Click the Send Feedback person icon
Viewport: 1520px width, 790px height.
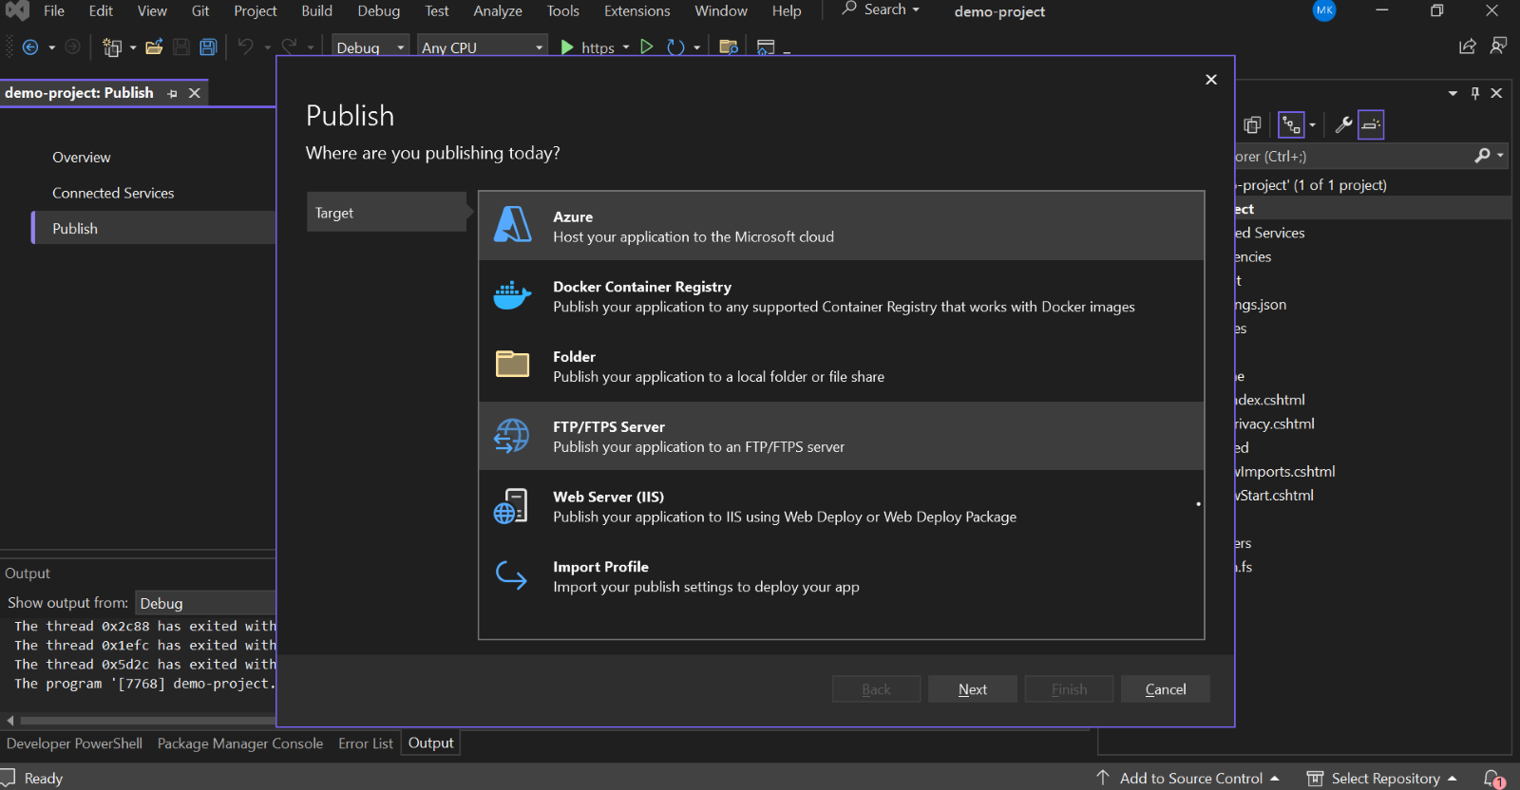(x=1498, y=46)
